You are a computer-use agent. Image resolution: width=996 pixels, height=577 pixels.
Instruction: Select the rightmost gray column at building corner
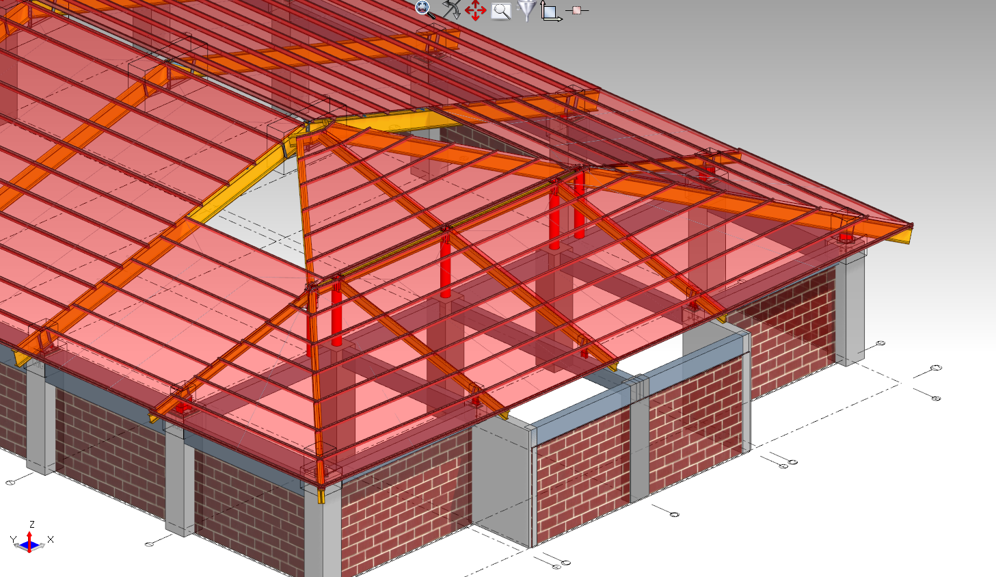coord(850,308)
